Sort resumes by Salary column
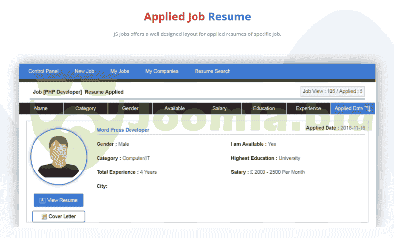 [x=219, y=109]
